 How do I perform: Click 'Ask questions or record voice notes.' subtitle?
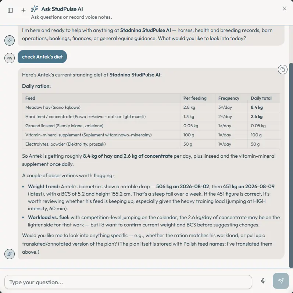pos(71,17)
